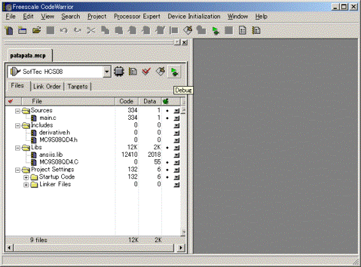Image resolution: width=361 pixels, height=267 pixels.
Task: Collapse the Includes folder
Action: point(18,126)
